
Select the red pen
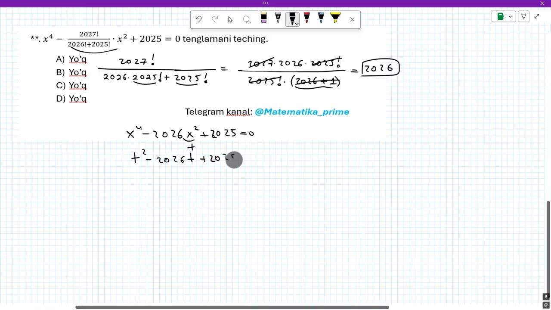pyautogui.click(x=306, y=18)
